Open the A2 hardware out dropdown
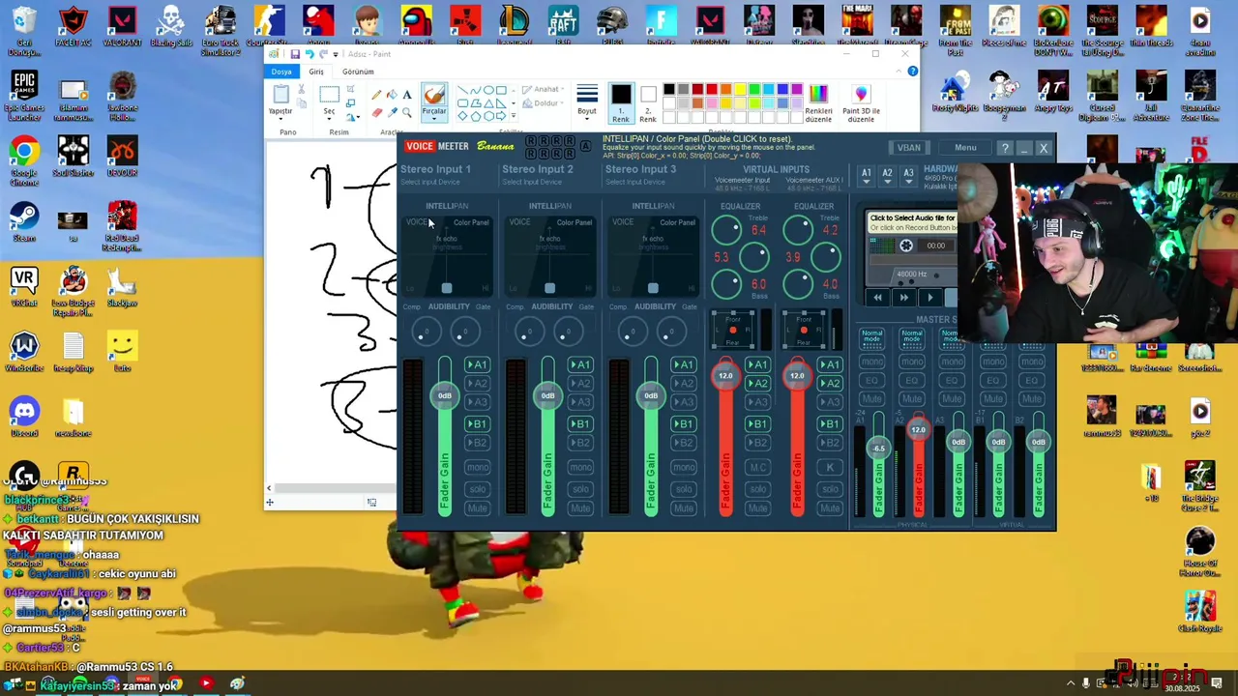The width and height of the screenshot is (1238, 696). click(887, 176)
